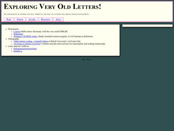Click the site tagline about stories and manuscripts

pyautogui.click(x=46, y=14)
